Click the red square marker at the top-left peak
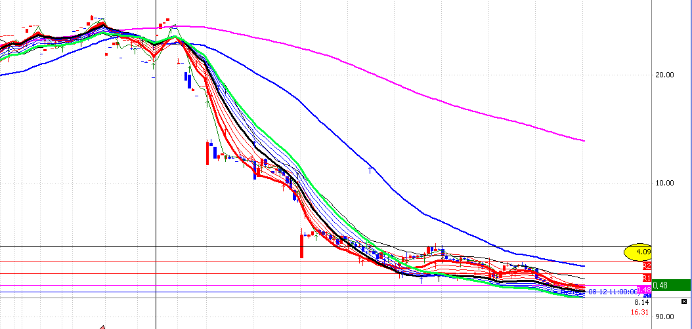This screenshot has width=692, height=329. tap(91, 18)
